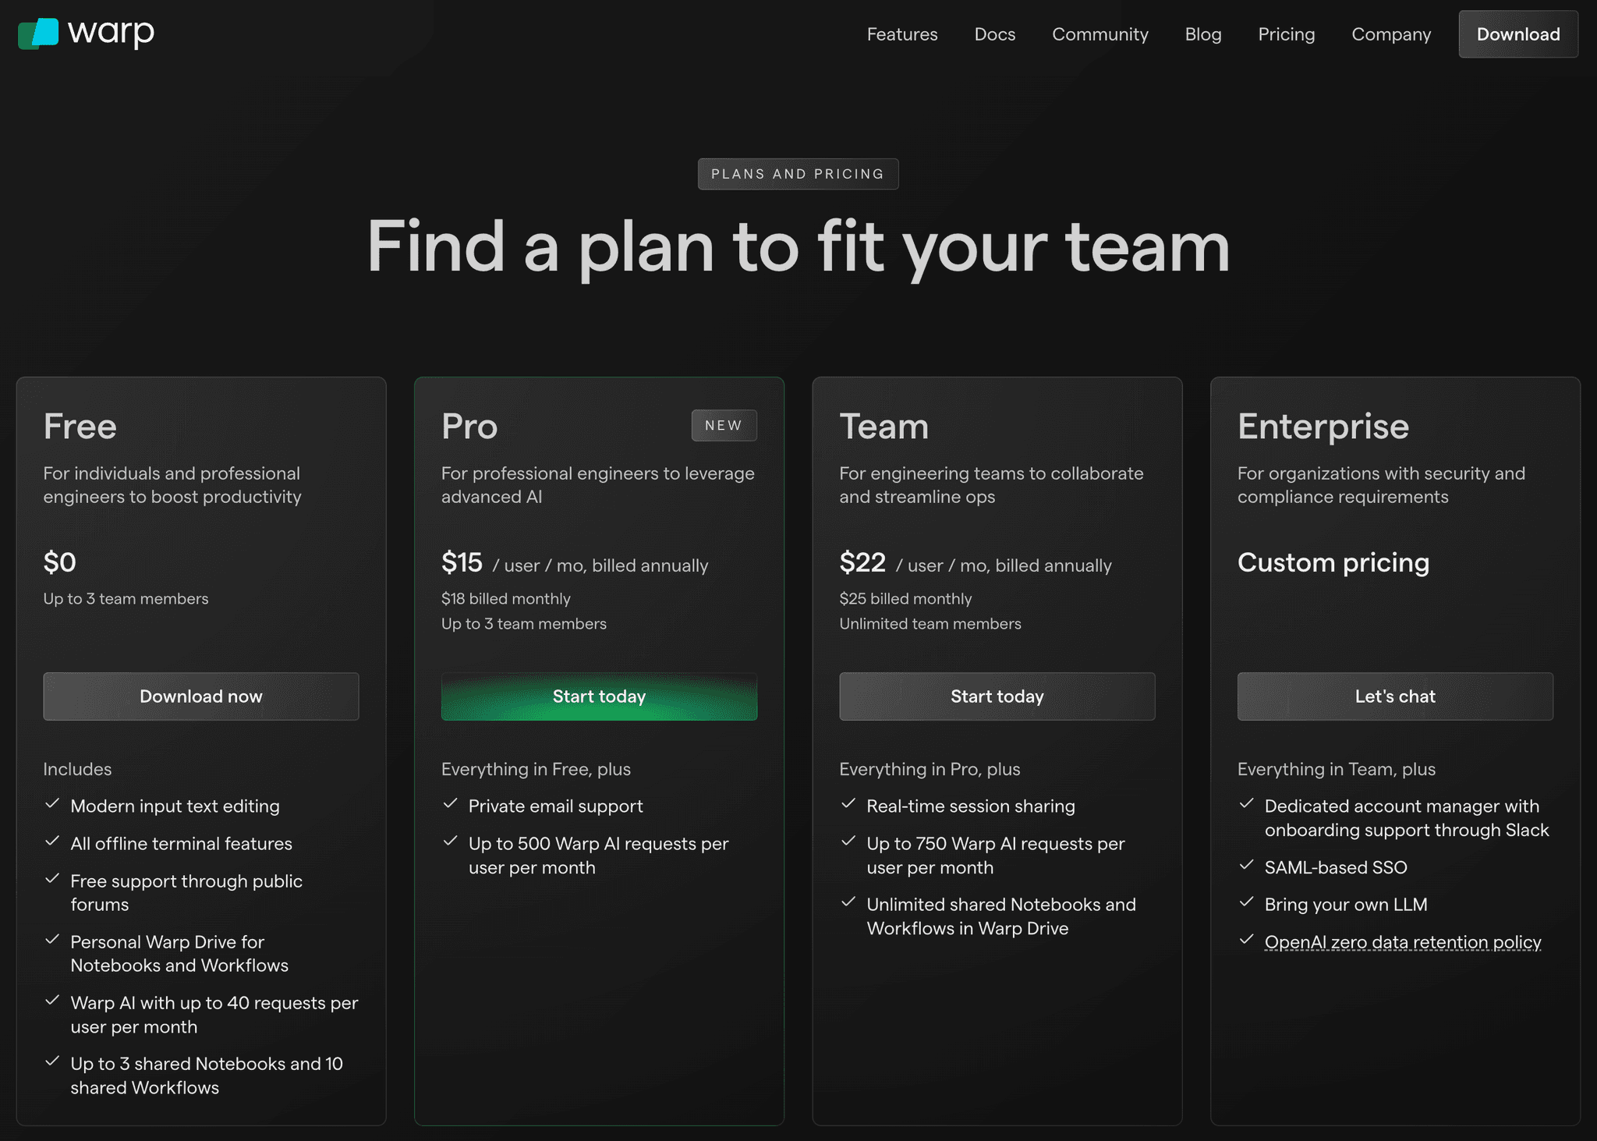
Task: Click checkmark next to SAML-based SSO
Action: tap(1246, 865)
